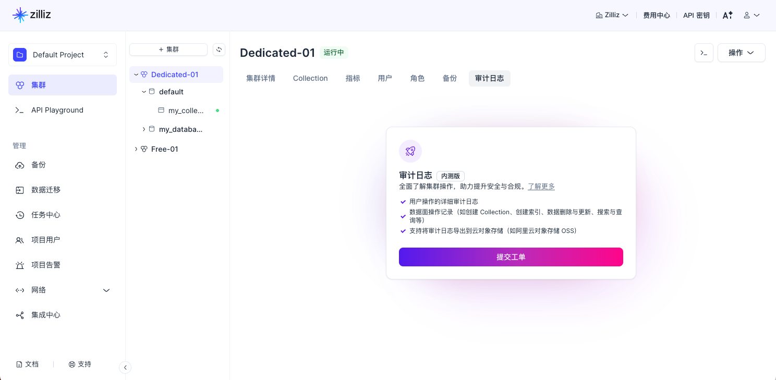Expand the Free-01 cluster tree node

(x=136, y=149)
